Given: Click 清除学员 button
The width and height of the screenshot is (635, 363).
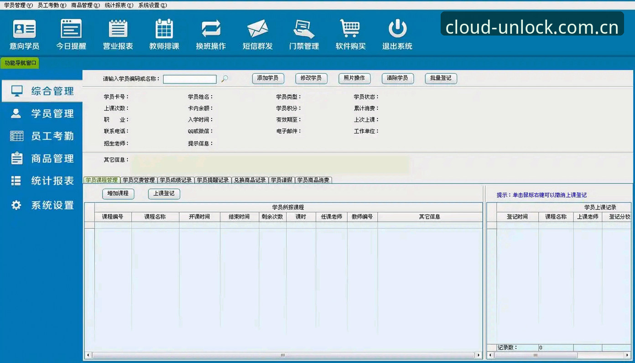Looking at the screenshot, I should 397,78.
